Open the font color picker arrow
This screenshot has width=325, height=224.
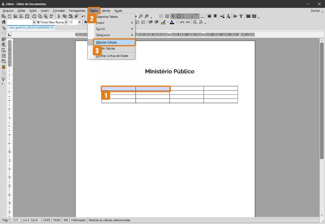click(x=176, y=22)
